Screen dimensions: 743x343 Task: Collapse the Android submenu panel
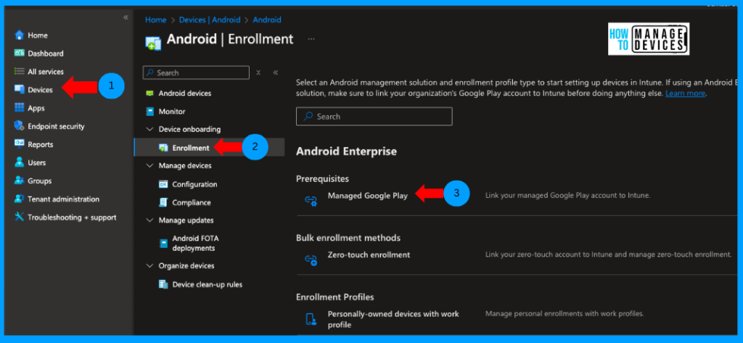point(275,73)
